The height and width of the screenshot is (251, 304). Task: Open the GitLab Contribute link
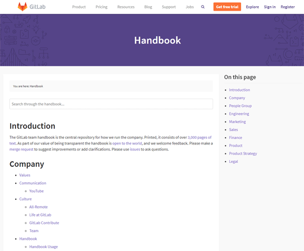pyautogui.click(x=44, y=223)
